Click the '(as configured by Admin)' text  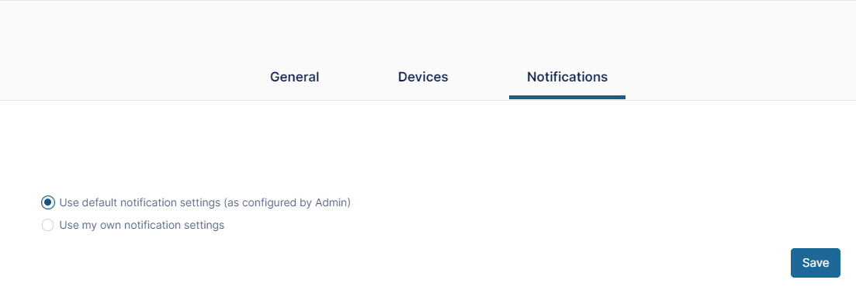286,202
